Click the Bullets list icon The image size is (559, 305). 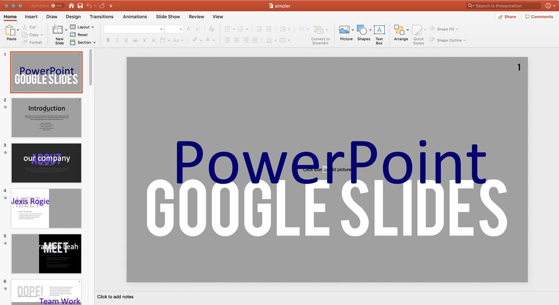pyautogui.click(x=228, y=29)
